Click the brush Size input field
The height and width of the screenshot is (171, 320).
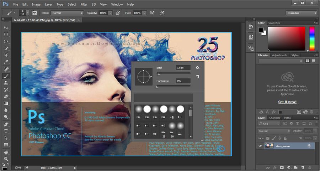tap(183, 68)
